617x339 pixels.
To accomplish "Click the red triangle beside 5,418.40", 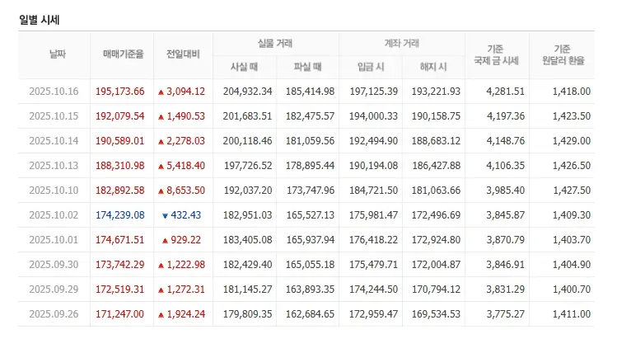I will [161, 166].
